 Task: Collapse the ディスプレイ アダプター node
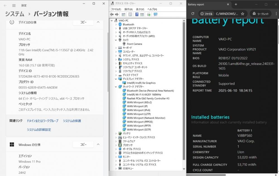(116, 79)
